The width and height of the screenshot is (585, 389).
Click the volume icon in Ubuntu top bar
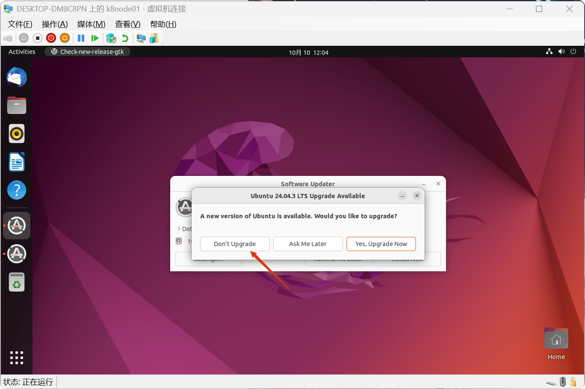point(561,51)
